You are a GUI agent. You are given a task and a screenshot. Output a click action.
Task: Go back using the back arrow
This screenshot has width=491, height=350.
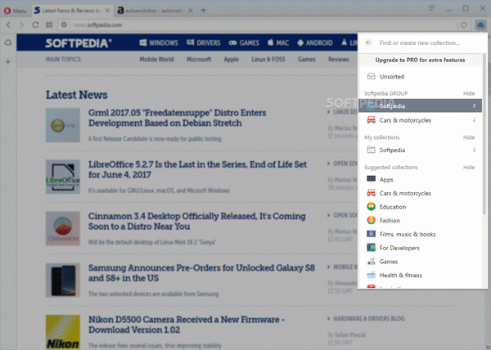click(8, 25)
